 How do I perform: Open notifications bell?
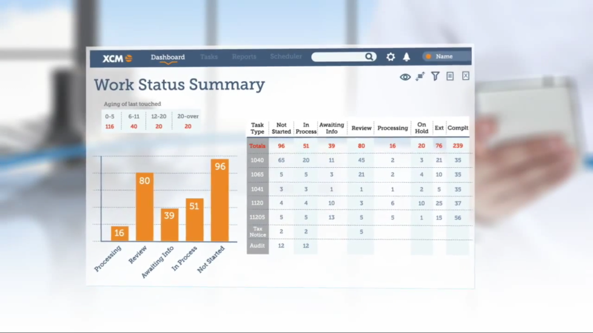pos(407,57)
